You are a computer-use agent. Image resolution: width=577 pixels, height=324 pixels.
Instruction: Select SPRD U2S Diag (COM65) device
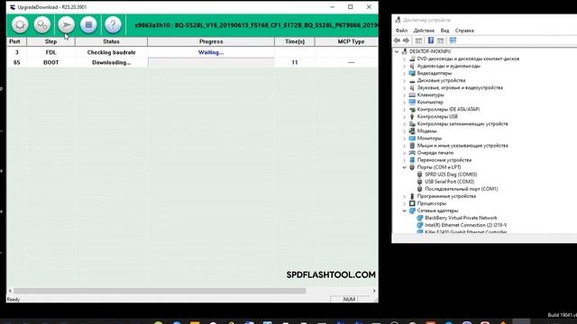coord(451,175)
